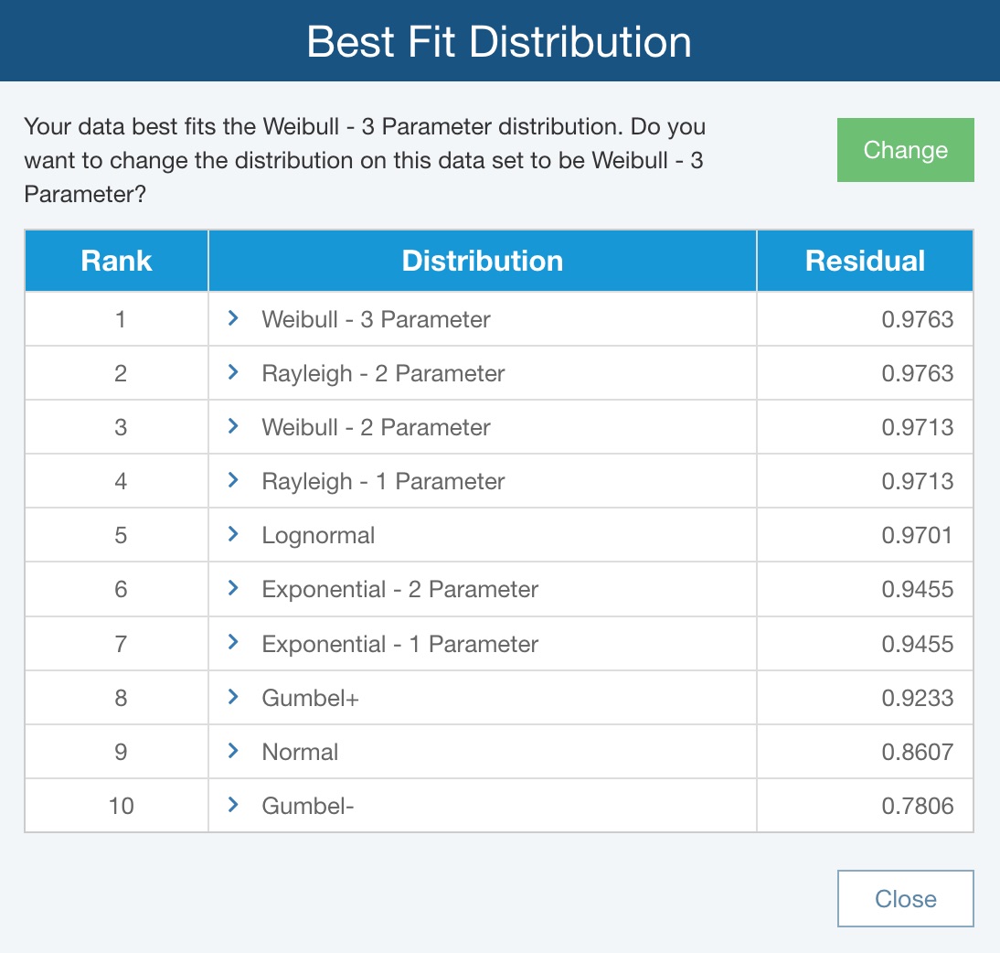Expand the Normal distribution row chevron
The image size is (1000, 953).
pyautogui.click(x=233, y=751)
